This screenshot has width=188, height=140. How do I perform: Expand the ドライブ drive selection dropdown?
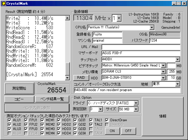click(136, 103)
